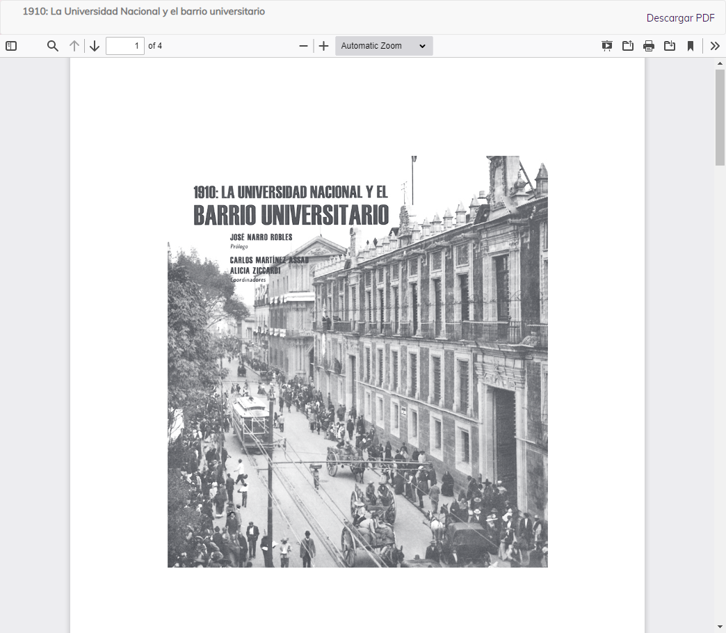Viewport: 726px width, 633px height.
Task: Click the scrollbar down arrow
Action: 720,627
